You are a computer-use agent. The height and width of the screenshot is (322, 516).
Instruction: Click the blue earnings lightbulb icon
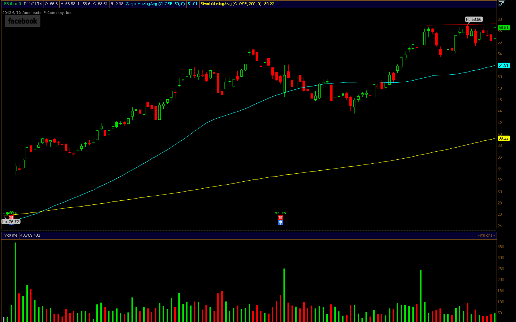coord(281,222)
